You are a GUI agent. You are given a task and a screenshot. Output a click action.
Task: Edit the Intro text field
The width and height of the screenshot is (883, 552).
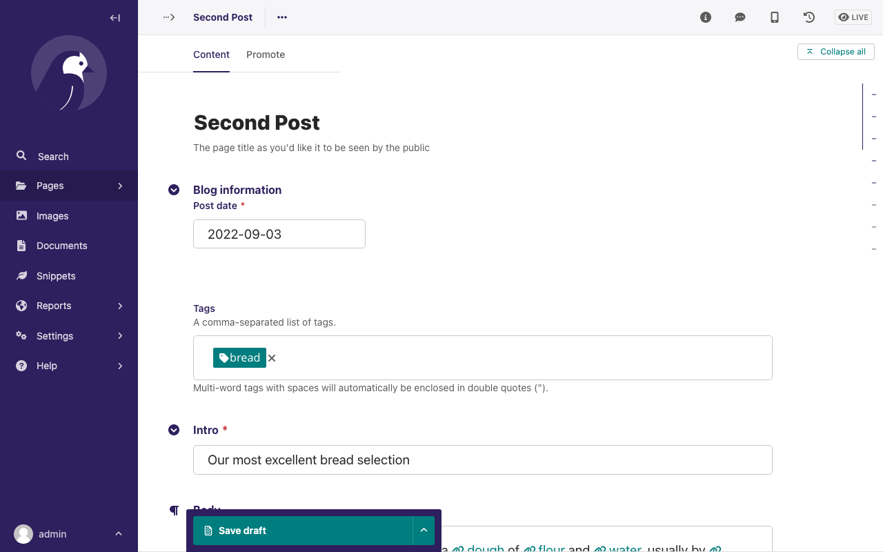(x=483, y=460)
